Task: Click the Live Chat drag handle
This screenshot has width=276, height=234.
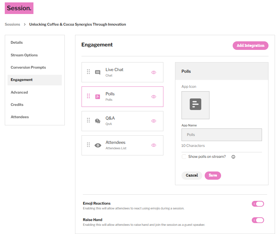Action: pos(88,72)
